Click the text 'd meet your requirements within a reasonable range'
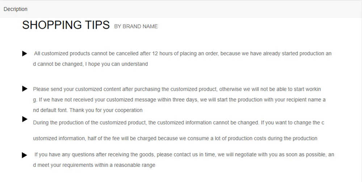 (94, 165)
